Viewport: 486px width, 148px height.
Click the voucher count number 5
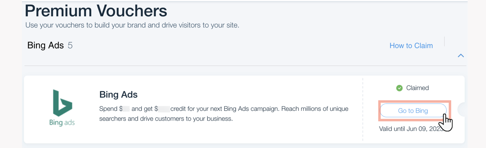click(70, 45)
